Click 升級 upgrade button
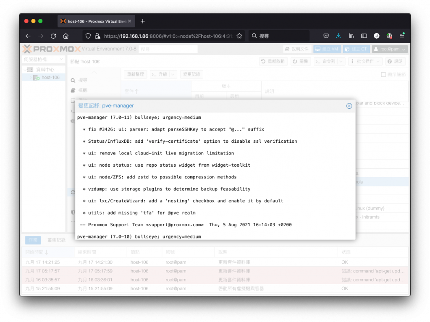The height and width of the screenshot is (322, 430). [160, 74]
